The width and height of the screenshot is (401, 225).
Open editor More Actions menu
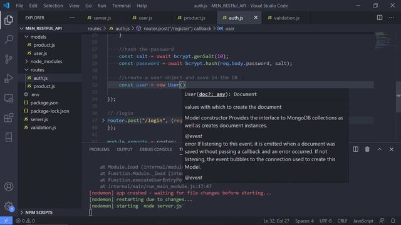point(392,17)
